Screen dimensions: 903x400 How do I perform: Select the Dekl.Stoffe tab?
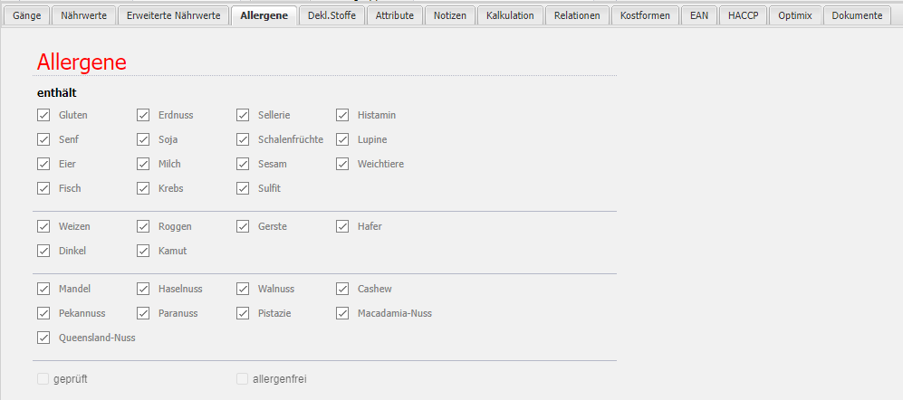coord(331,15)
